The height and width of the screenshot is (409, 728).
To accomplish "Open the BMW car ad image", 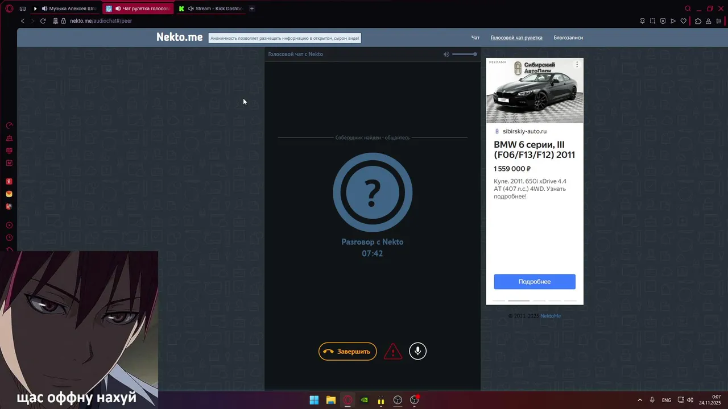I will pos(535,90).
